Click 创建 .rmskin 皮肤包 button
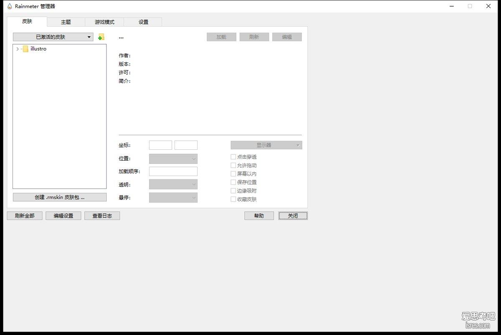The height and width of the screenshot is (335, 501). tap(60, 197)
